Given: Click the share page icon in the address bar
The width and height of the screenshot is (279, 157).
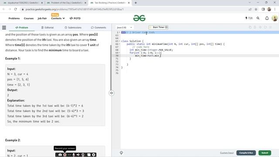Looking at the screenshot, I should (x=250, y=9).
